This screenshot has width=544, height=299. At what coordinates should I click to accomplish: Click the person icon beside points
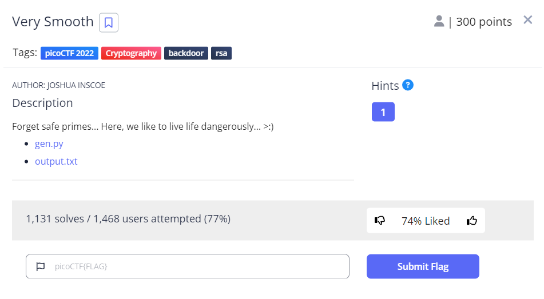pyautogui.click(x=439, y=22)
